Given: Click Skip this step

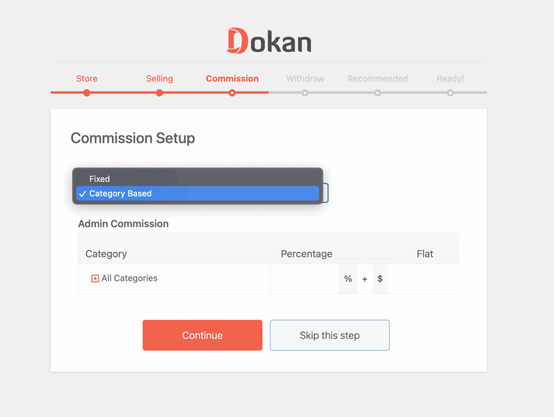Looking at the screenshot, I should click(329, 335).
